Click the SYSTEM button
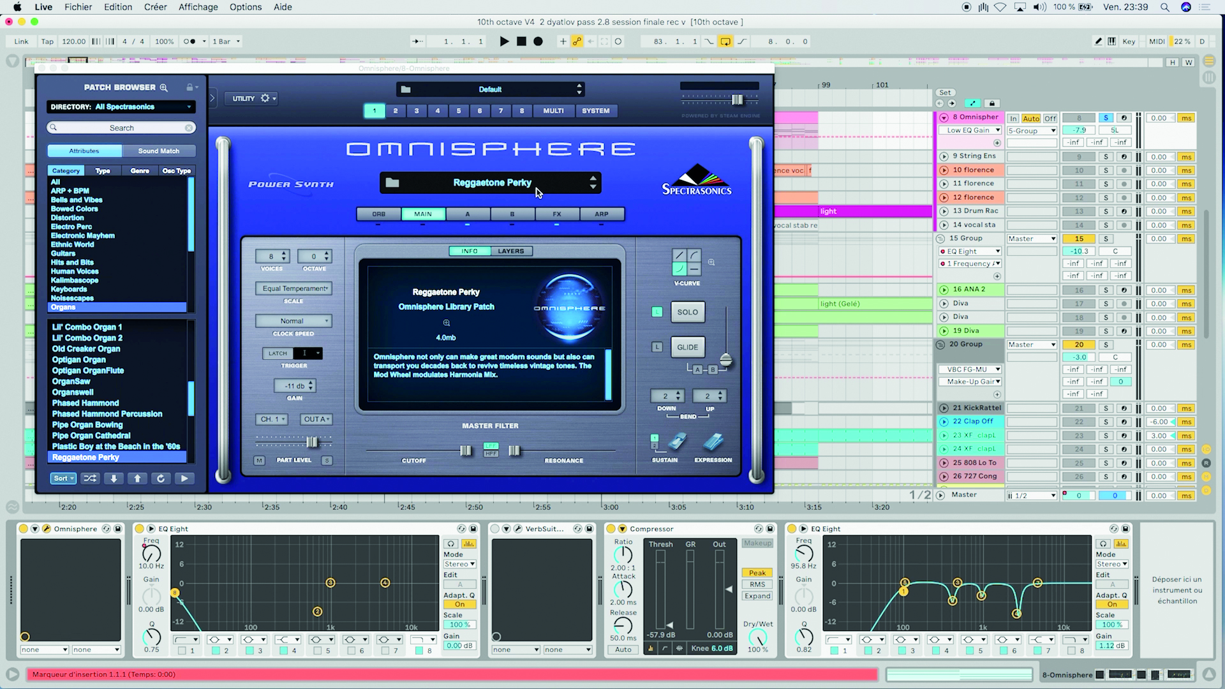Image resolution: width=1225 pixels, height=689 pixels. pos(596,111)
